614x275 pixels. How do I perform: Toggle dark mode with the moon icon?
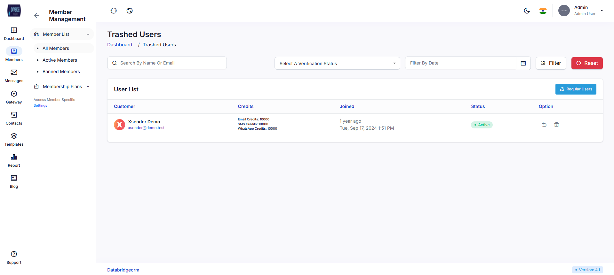[527, 11]
